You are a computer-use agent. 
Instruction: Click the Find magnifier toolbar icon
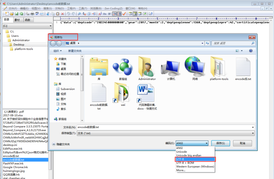79,14
